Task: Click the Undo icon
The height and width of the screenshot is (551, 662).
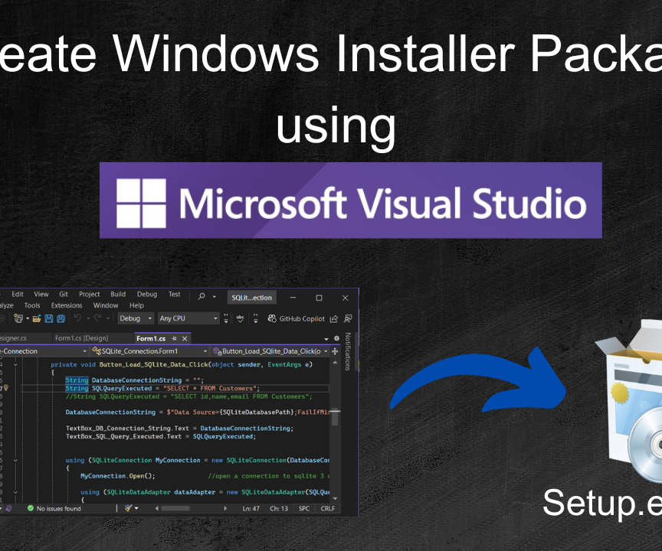Action: pos(77,318)
